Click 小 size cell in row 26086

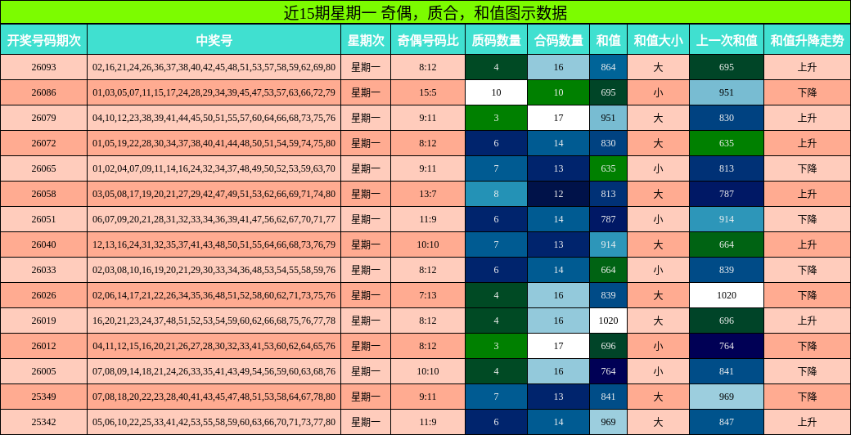[x=659, y=92]
